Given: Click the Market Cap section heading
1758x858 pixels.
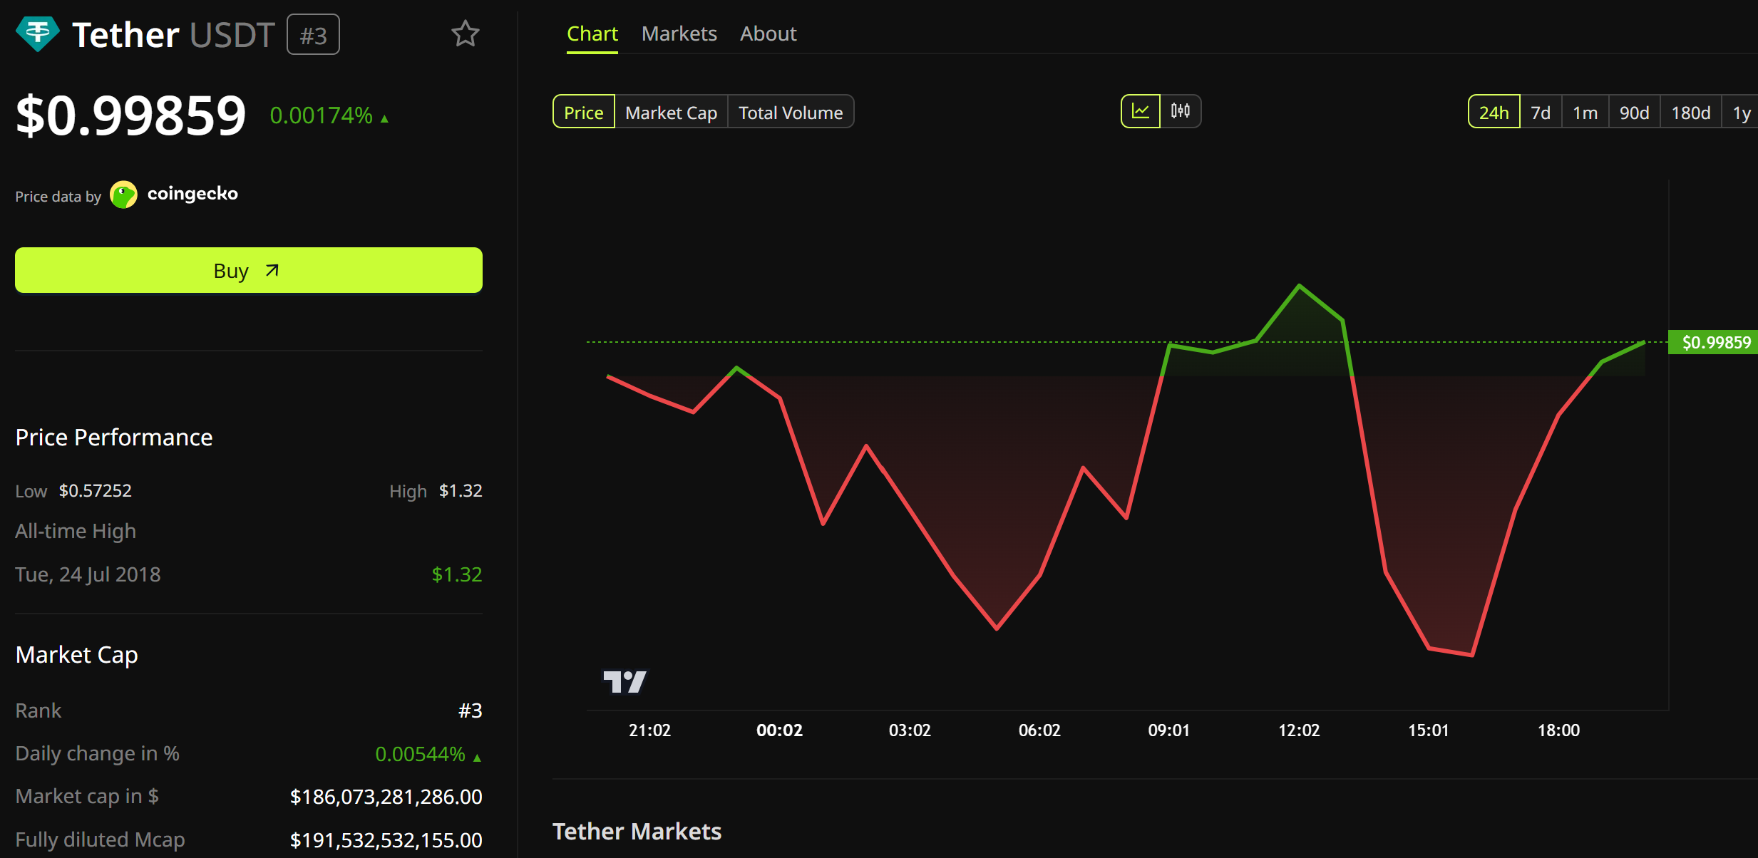Looking at the screenshot, I should point(76,654).
